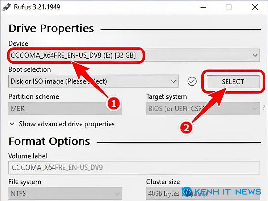Click the File system label
268x201 pixels.
coord(25,182)
